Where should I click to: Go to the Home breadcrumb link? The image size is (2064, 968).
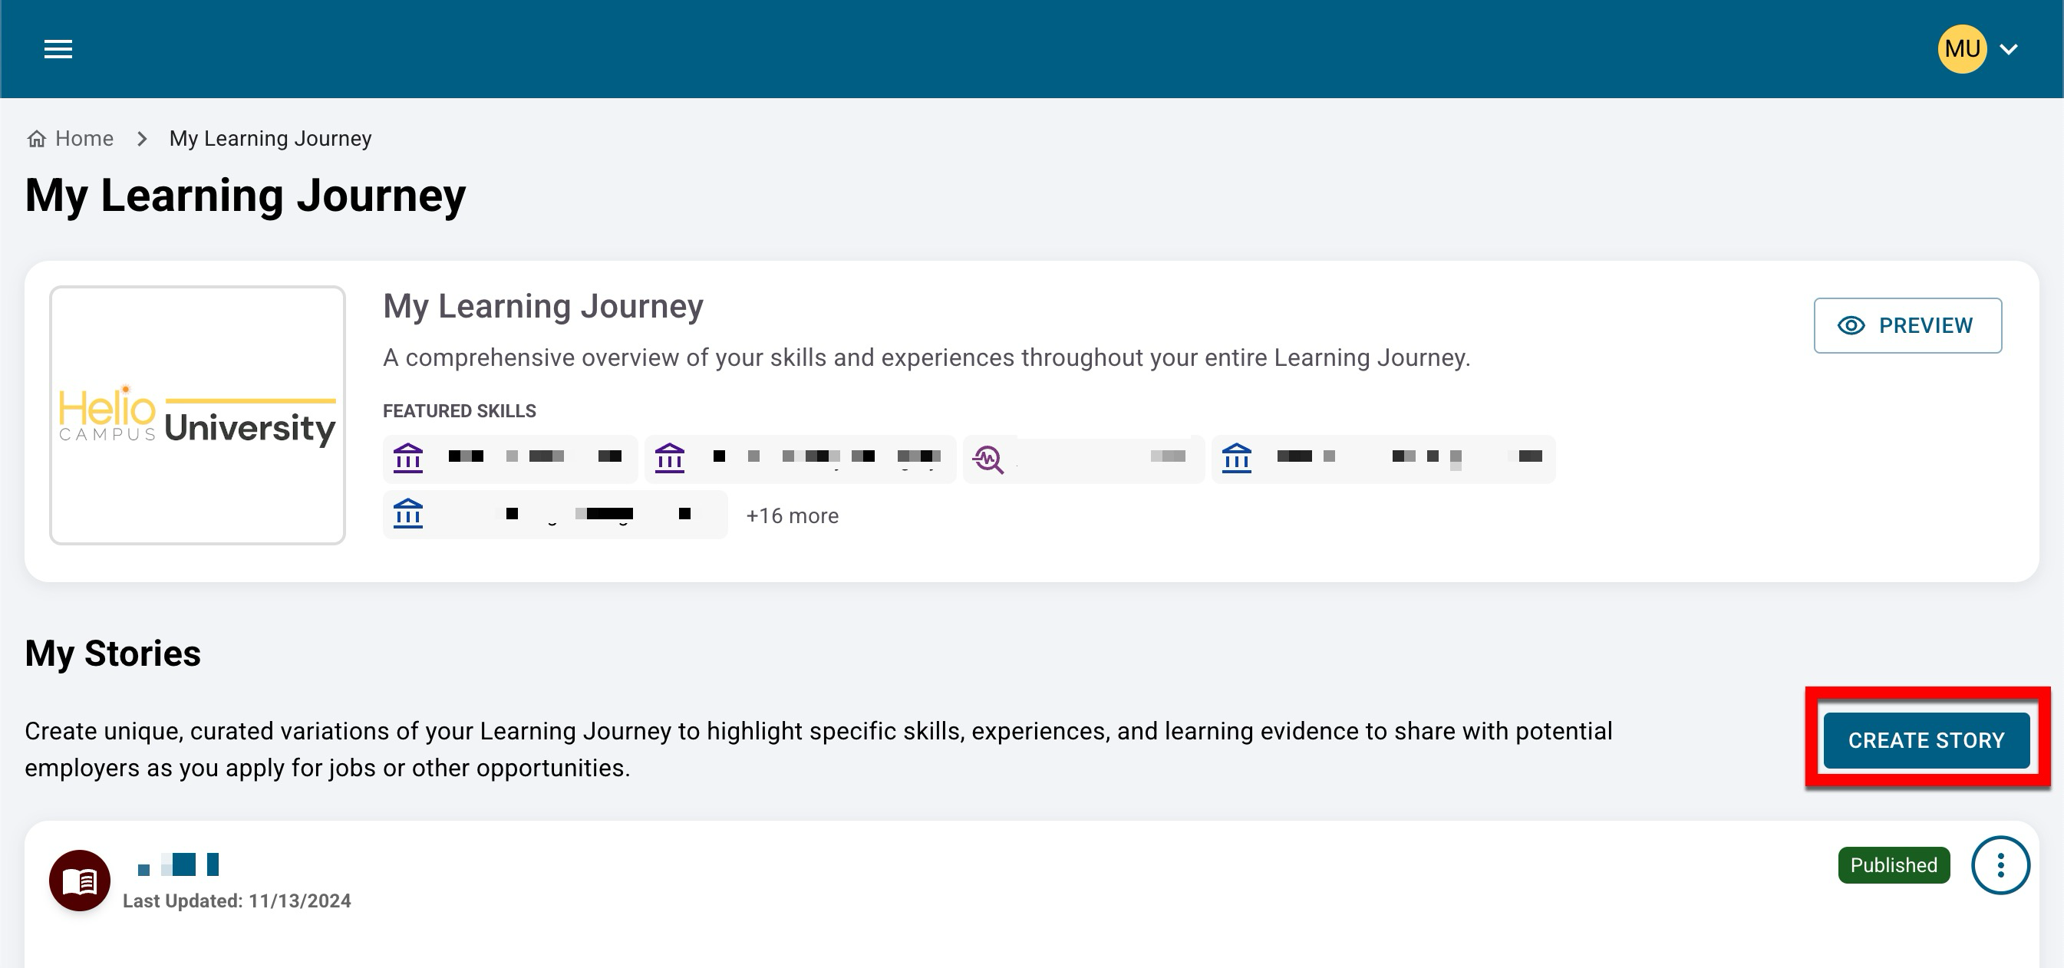[x=84, y=139]
